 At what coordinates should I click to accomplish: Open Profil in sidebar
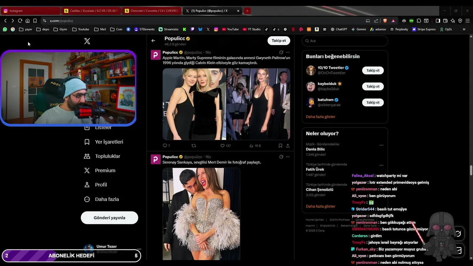[x=96, y=185]
